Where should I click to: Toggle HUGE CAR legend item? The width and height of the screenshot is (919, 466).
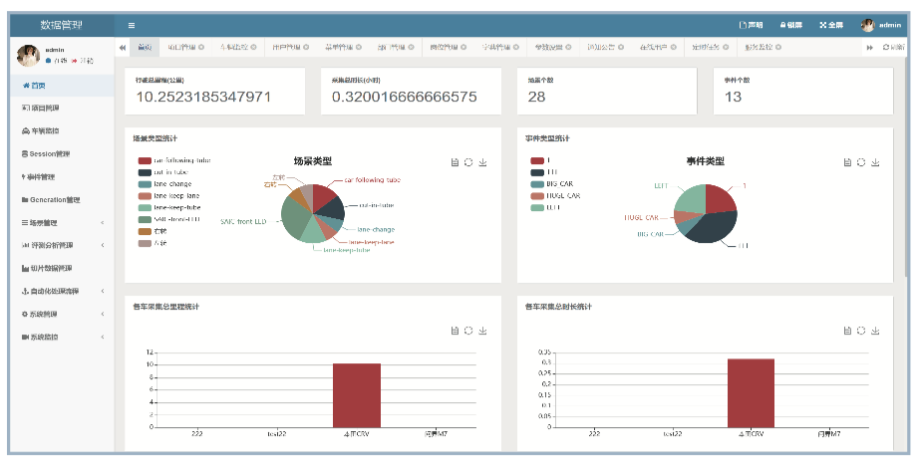(555, 195)
